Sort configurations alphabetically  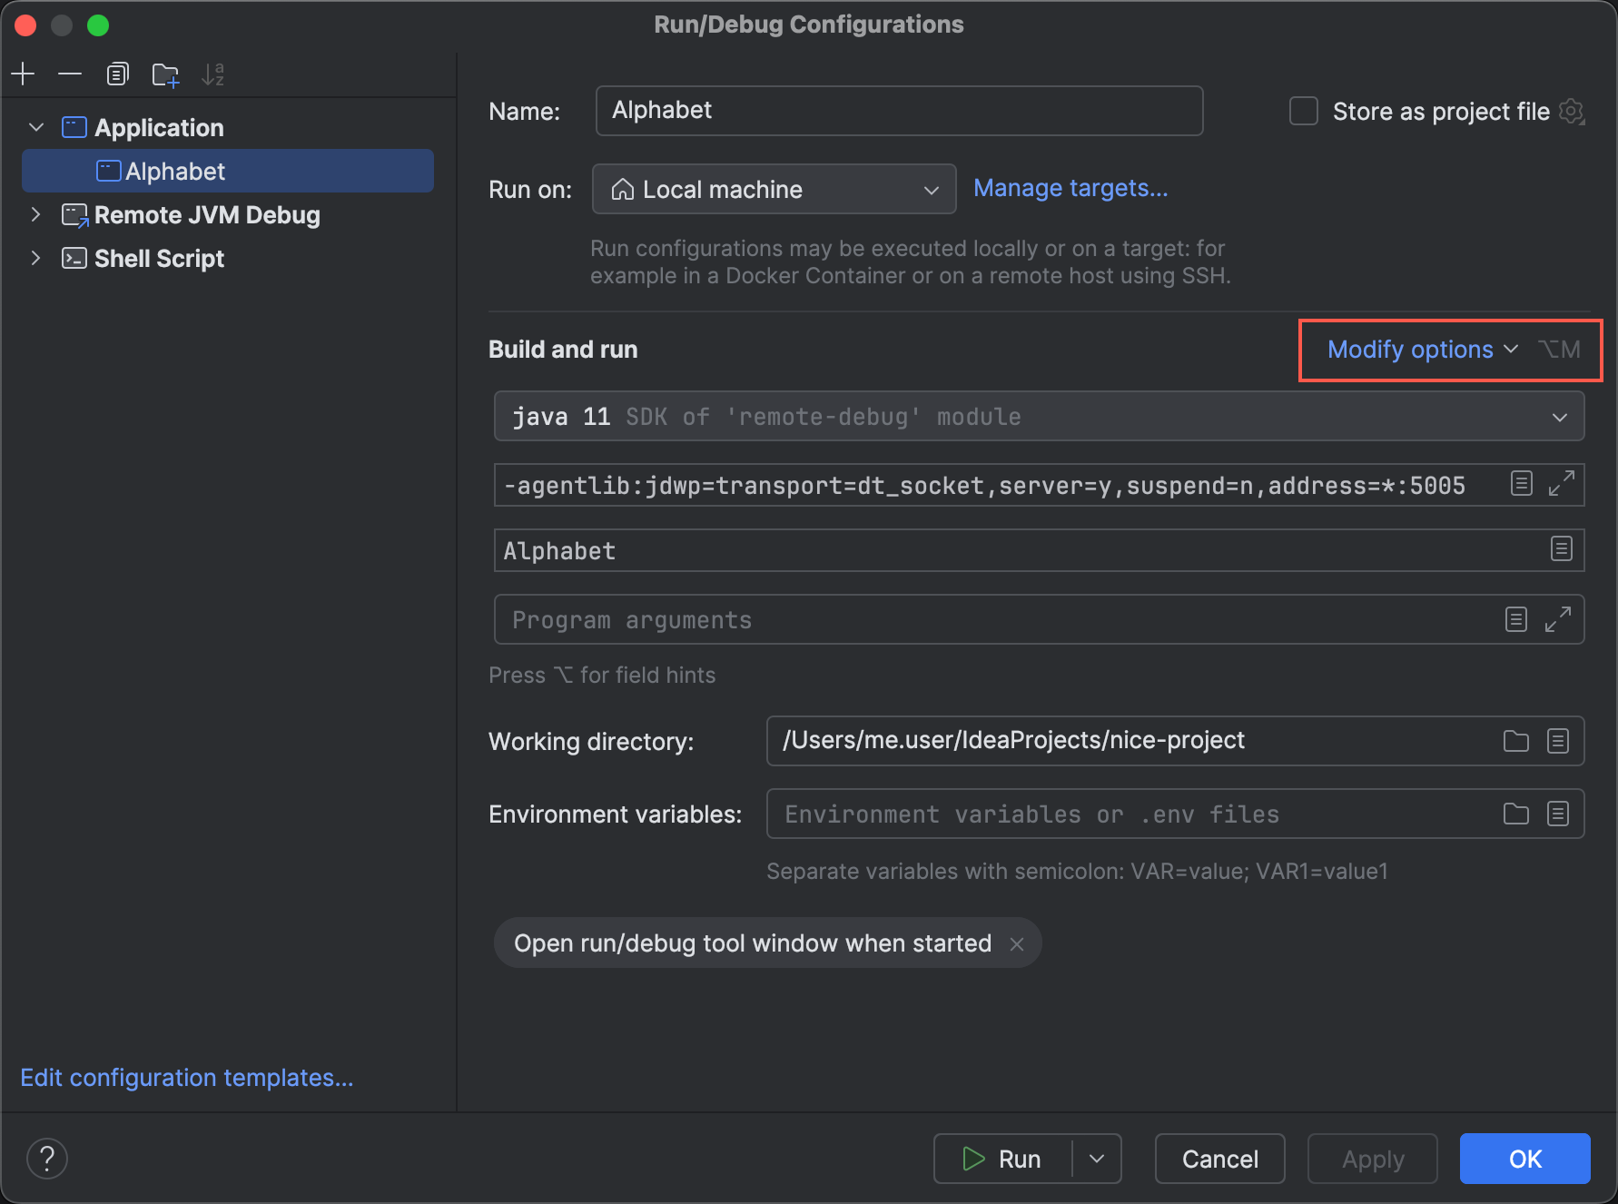pyautogui.click(x=212, y=74)
